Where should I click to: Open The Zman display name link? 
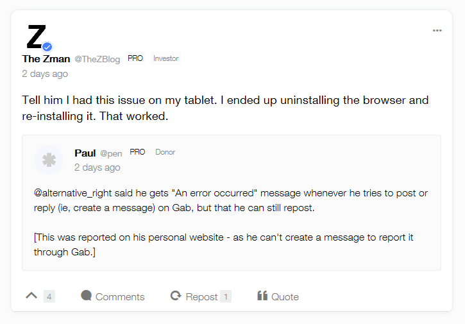46,59
